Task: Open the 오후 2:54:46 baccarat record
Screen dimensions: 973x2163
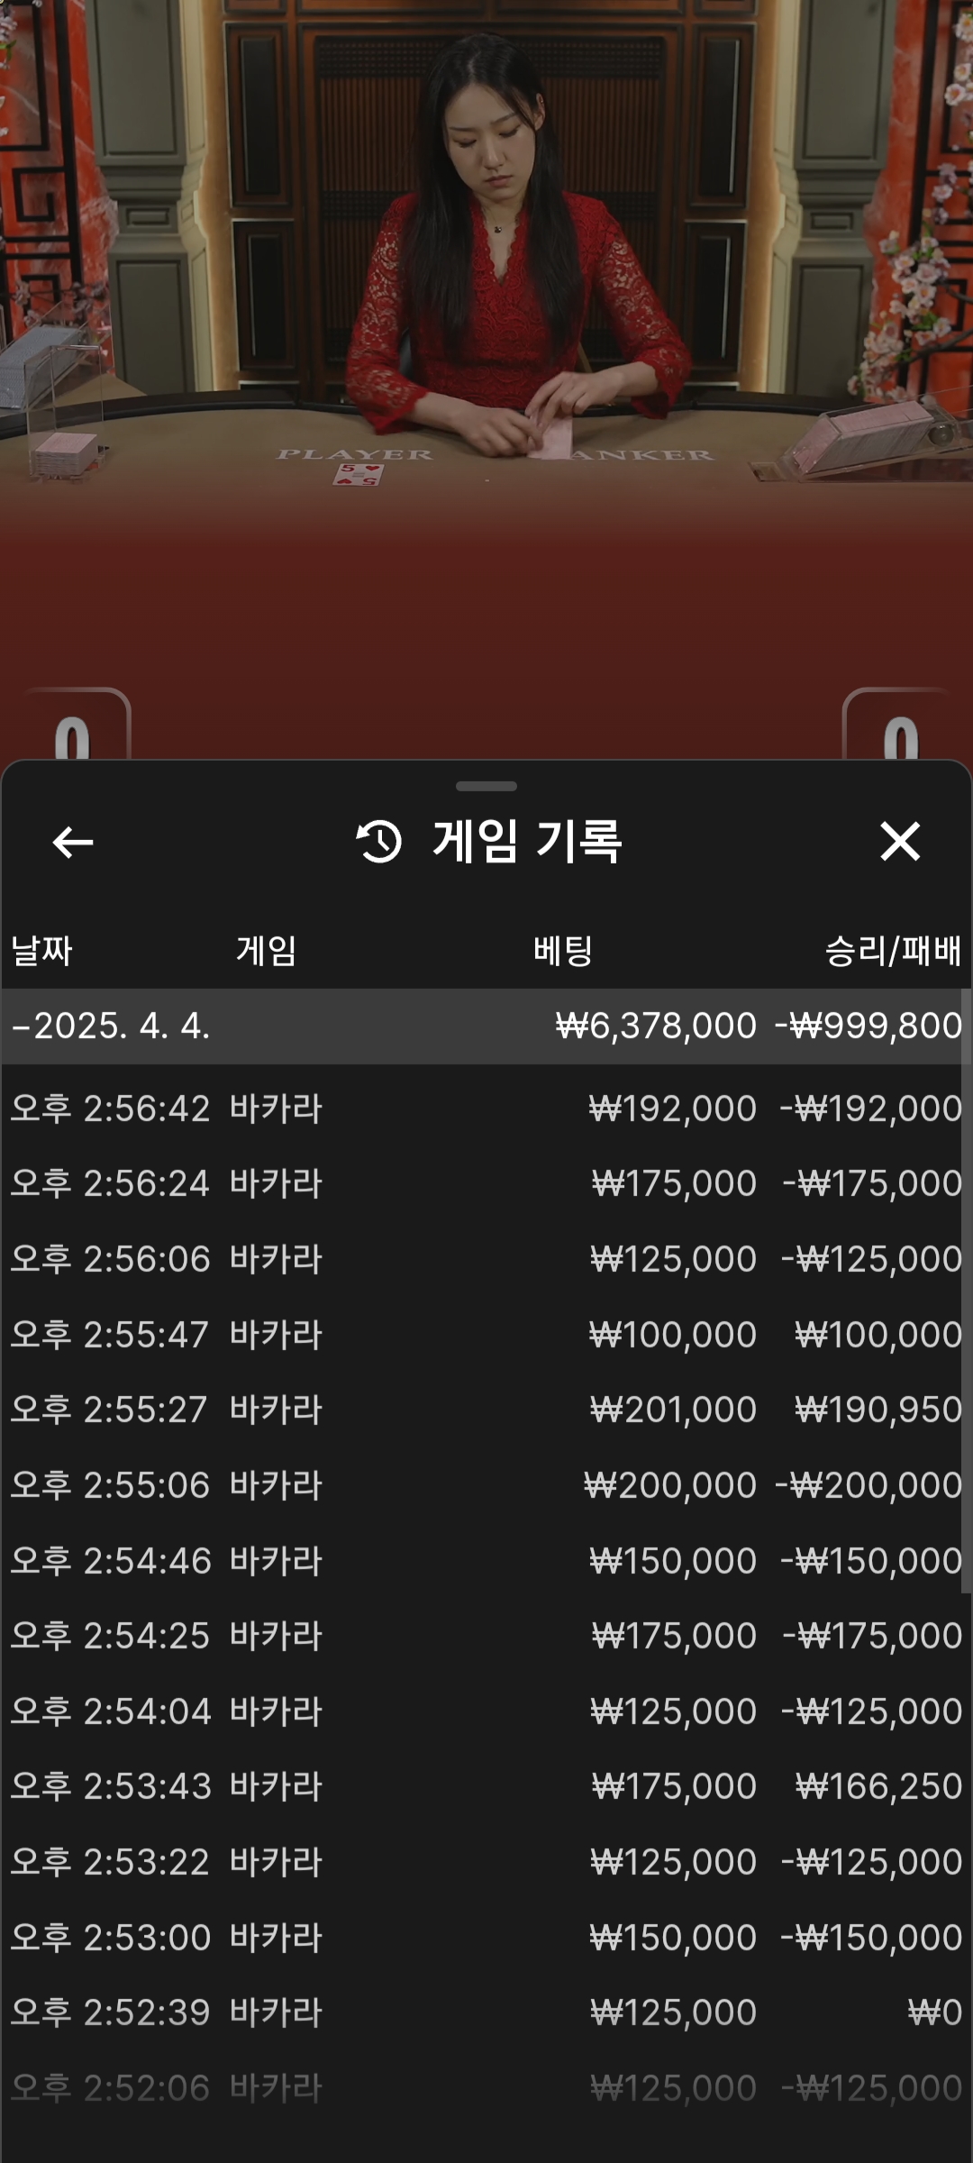Action: coord(486,1561)
